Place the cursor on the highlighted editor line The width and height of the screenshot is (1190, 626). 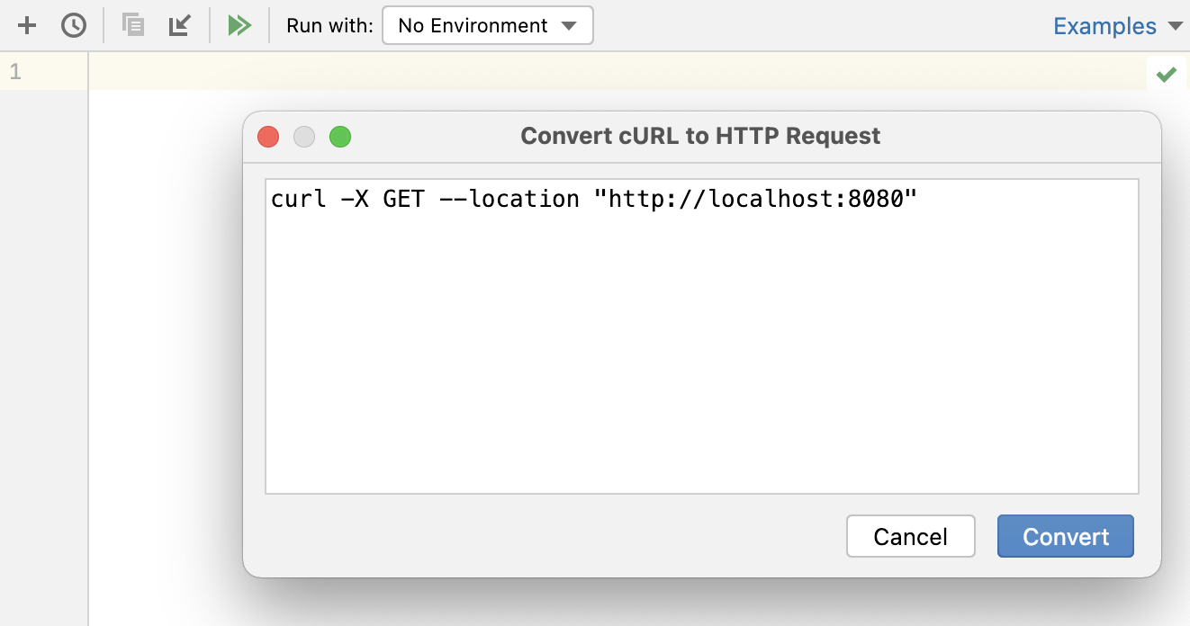pos(540,72)
